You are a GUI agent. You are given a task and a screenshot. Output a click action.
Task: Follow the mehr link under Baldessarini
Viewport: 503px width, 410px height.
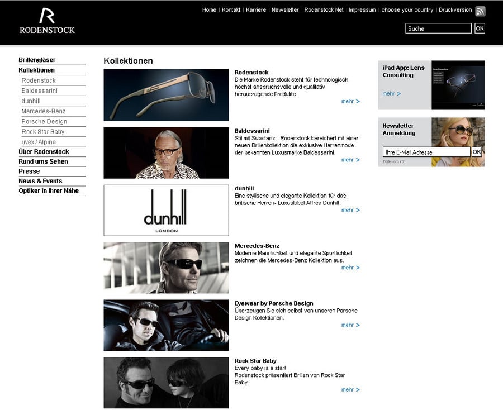(x=350, y=160)
